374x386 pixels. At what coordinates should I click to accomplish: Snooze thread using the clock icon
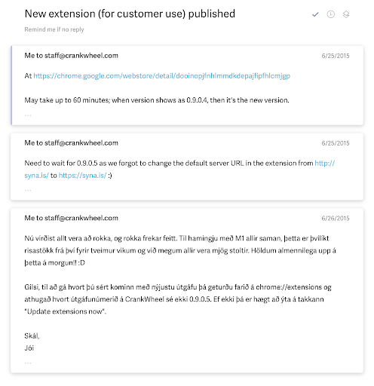click(x=330, y=14)
